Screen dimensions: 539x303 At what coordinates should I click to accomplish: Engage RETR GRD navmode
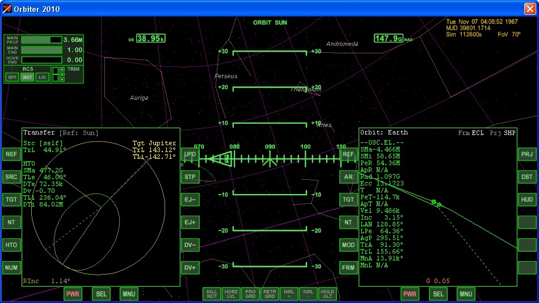pyautogui.click(x=269, y=294)
